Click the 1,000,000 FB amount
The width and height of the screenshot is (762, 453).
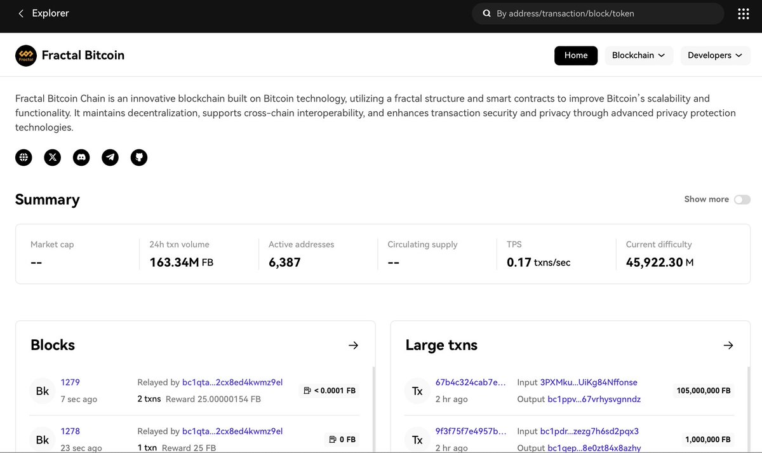coord(707,440)
